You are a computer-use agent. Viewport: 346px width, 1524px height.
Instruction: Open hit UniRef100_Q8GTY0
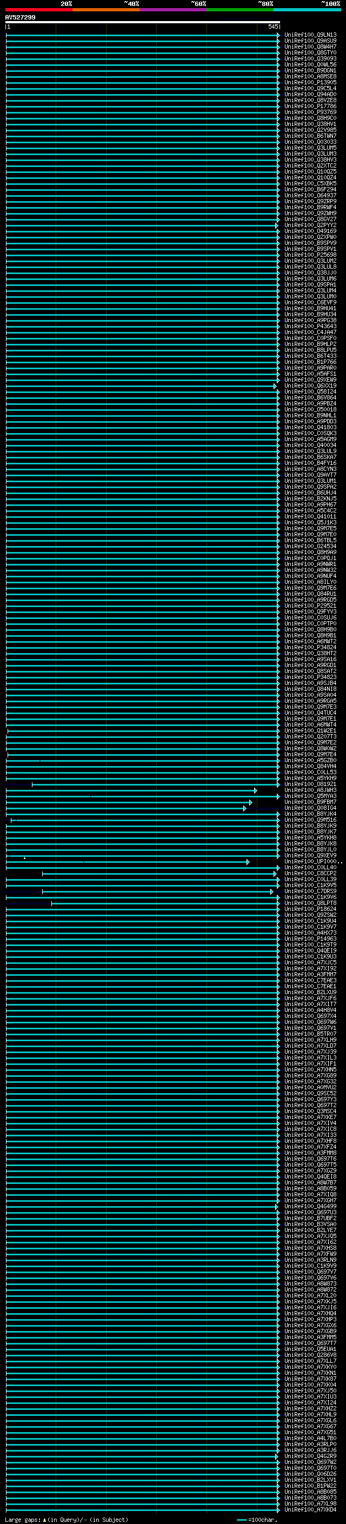[x=310, y=52]
